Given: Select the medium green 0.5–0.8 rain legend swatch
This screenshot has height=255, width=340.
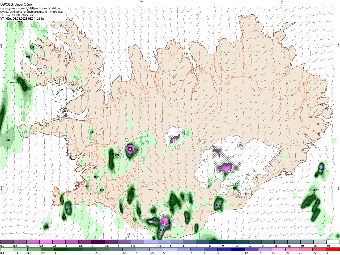Looking at the screenshot, I should coord(34,249).
